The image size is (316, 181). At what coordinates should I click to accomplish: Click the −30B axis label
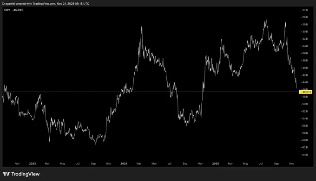pos(304,31)
